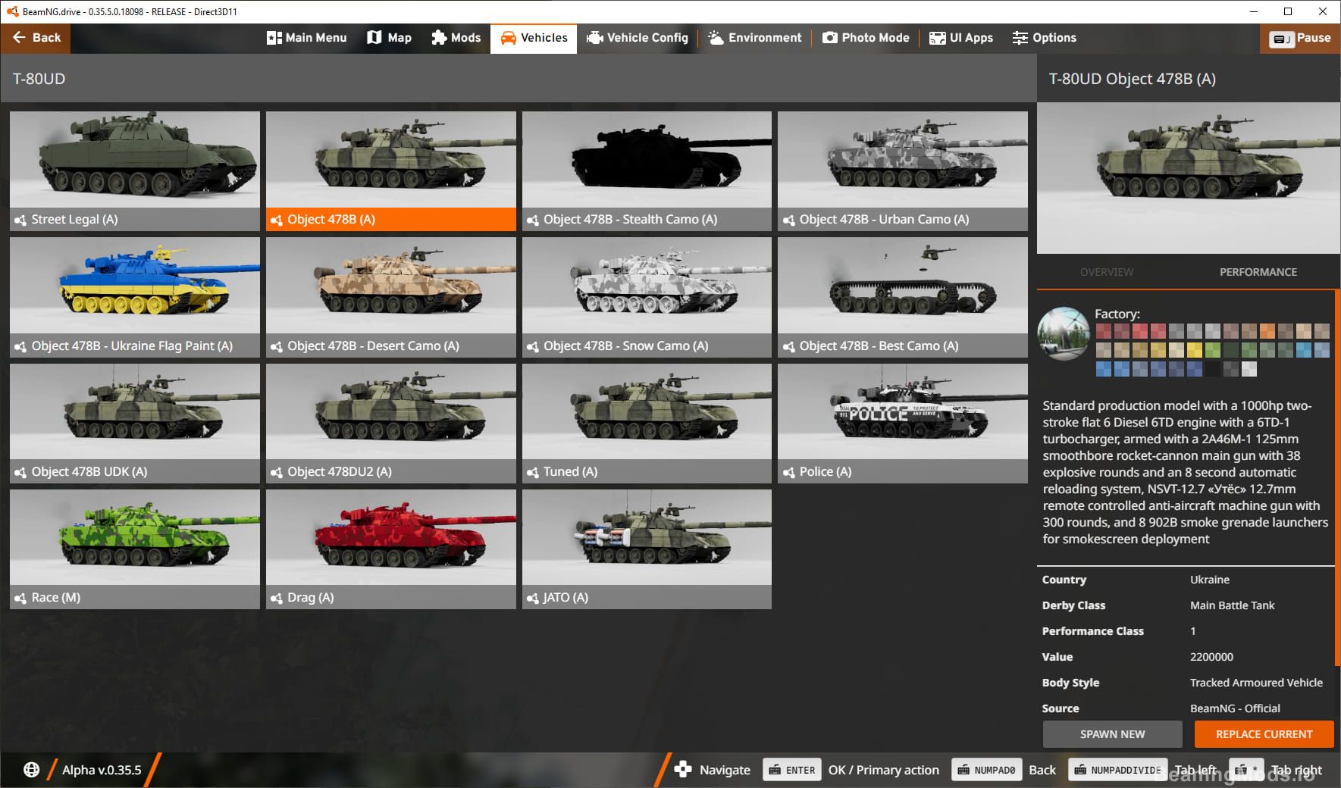Pick the green Race (M) configuration
Image resolution: width=1341 pixels, height=788 pixels.
pos(135,549)
